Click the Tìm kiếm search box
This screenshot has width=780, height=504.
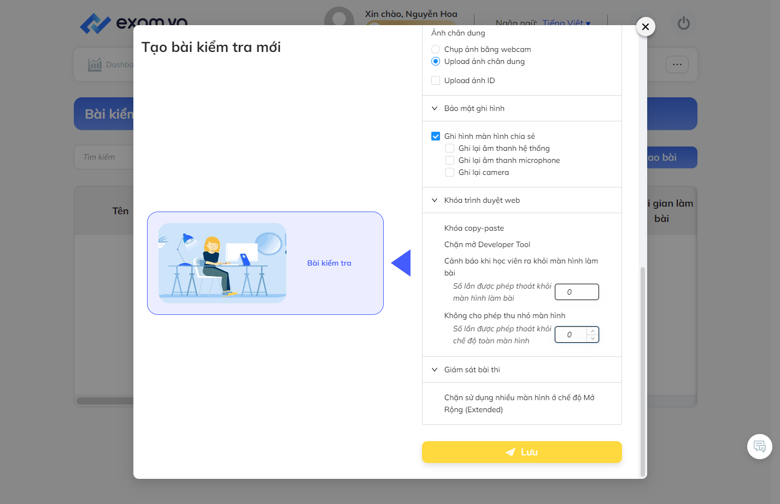(104, 157)
